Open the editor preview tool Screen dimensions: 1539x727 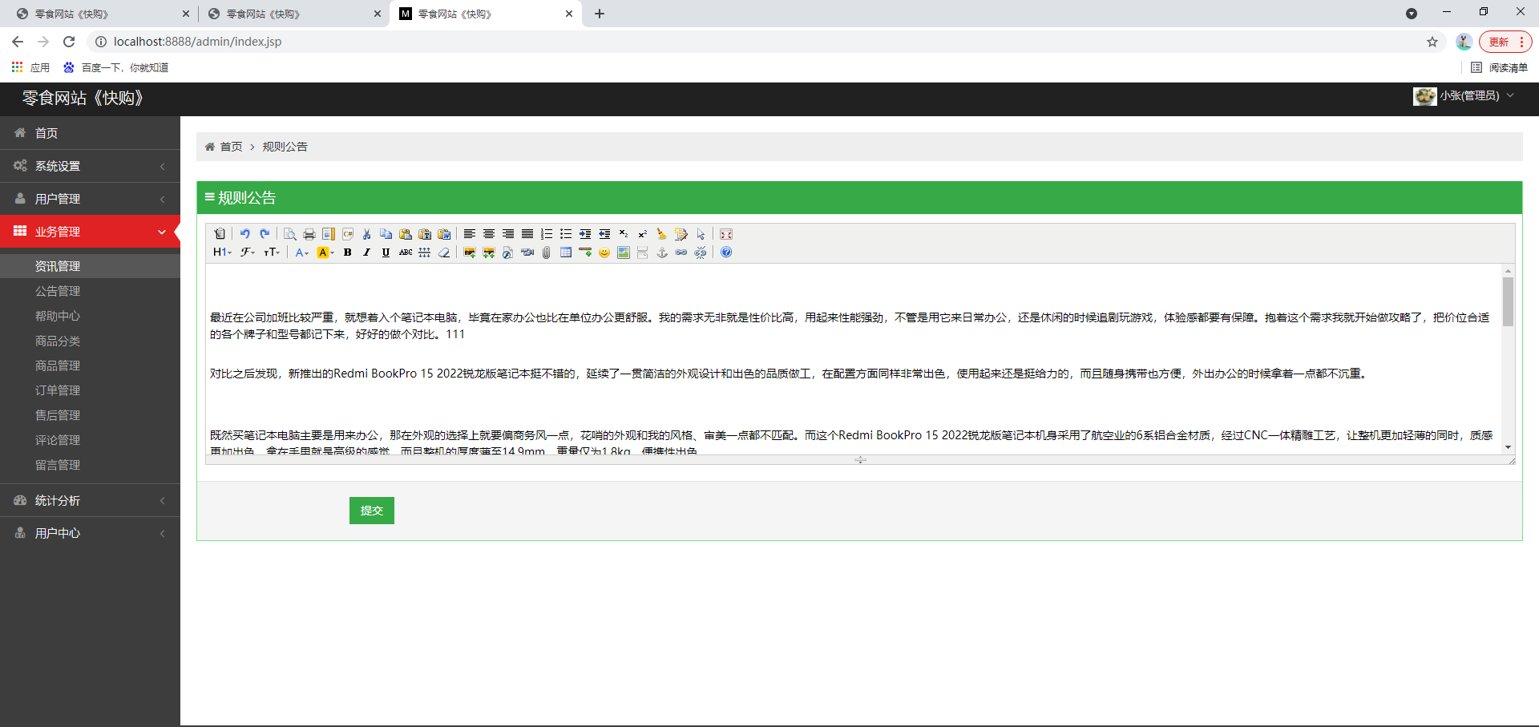(x=290, y=234)
